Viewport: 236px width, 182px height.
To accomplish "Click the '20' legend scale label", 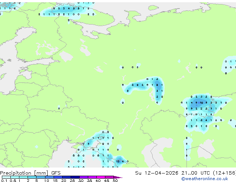I will point(64,181).
